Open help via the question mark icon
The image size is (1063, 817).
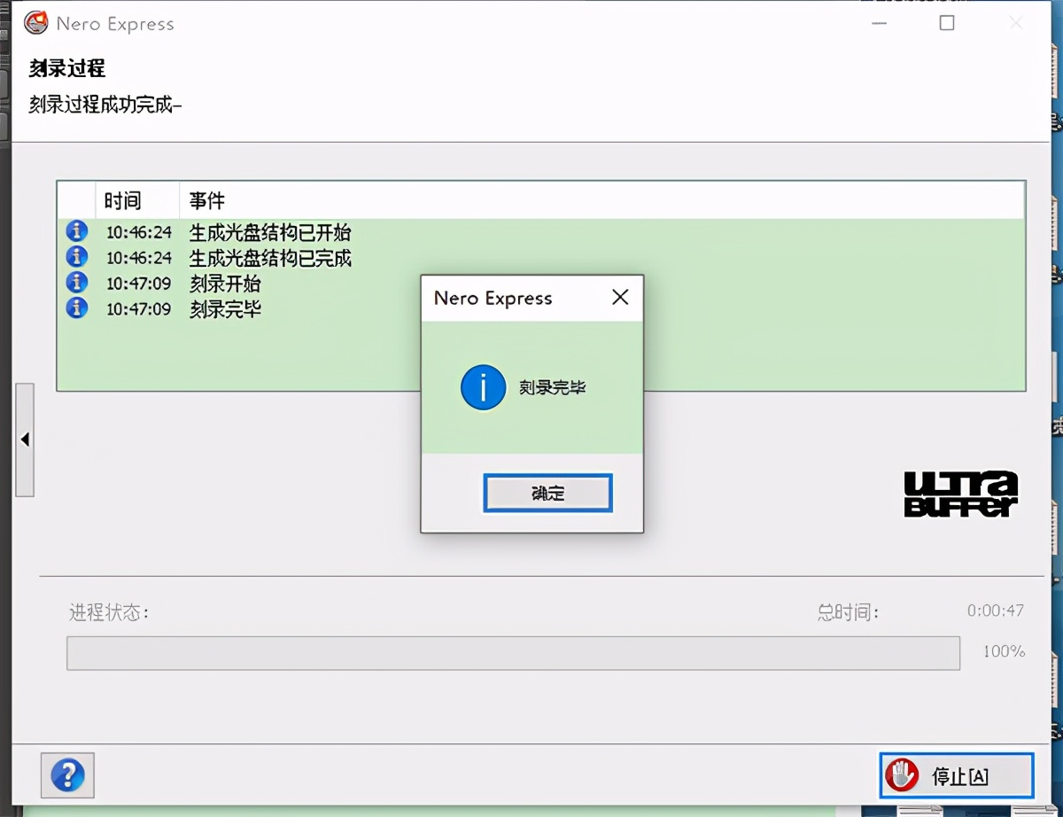[67, 774]
